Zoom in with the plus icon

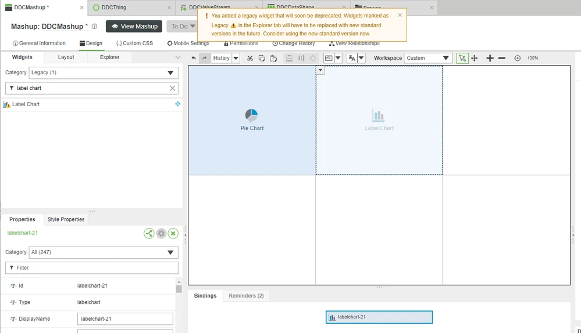(490, 58)
